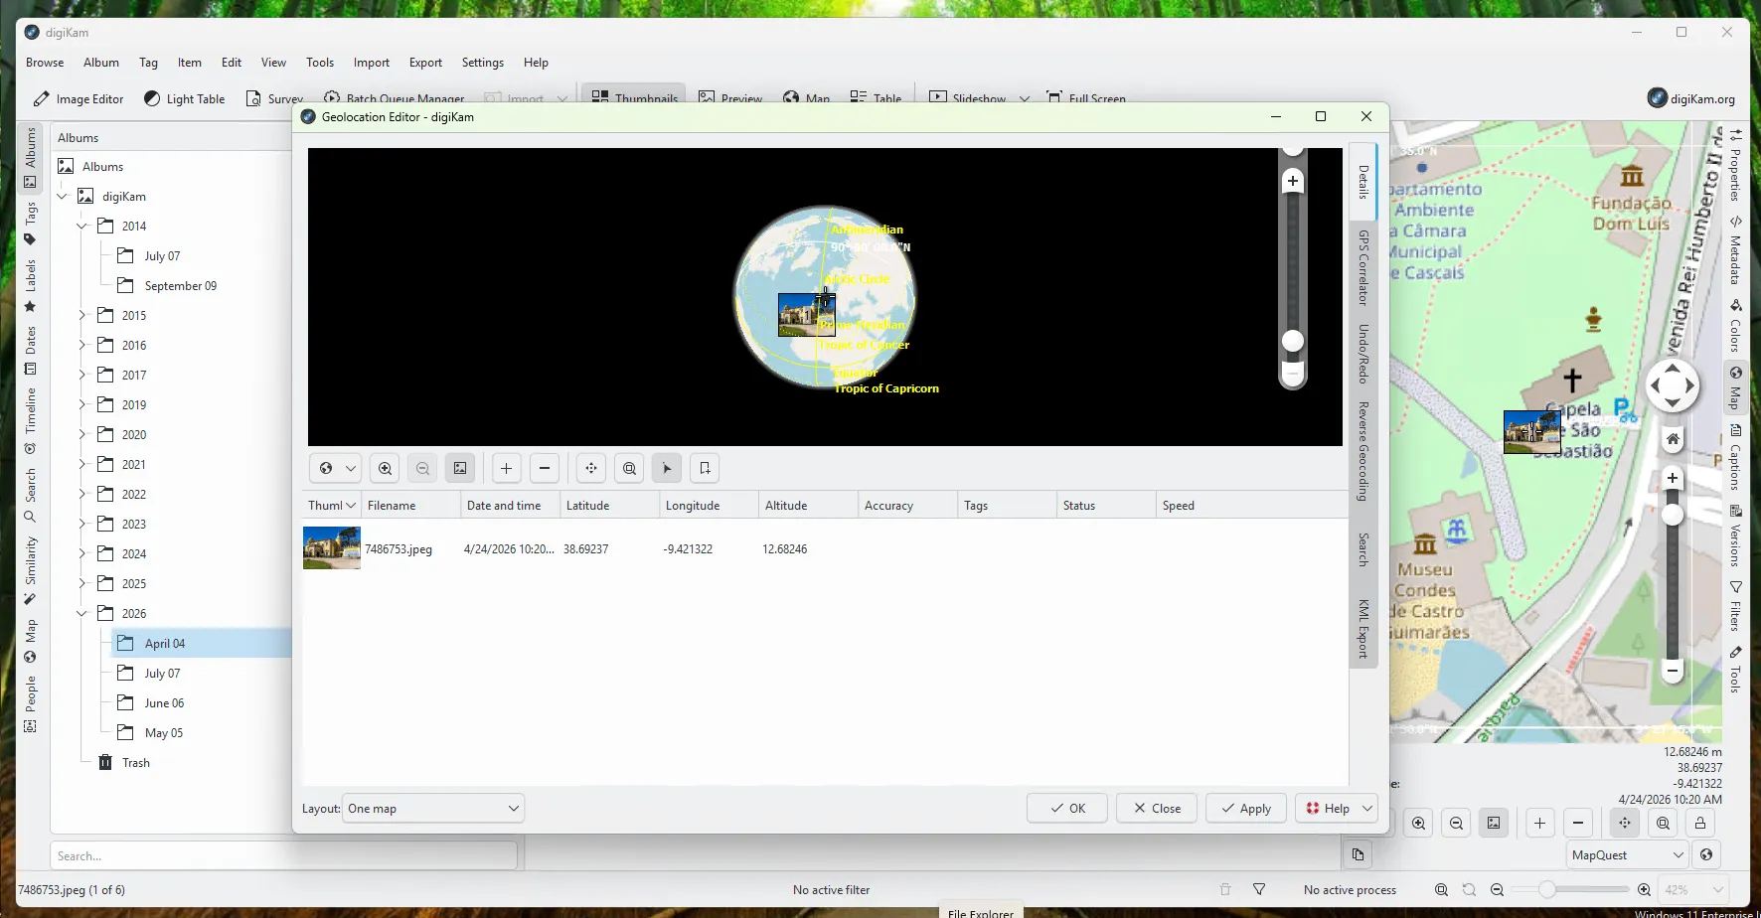This screenshot has width=1761, height=918.
Task: Select 7486753.jpeg thumbnail in table
Action: pos(332,548)
